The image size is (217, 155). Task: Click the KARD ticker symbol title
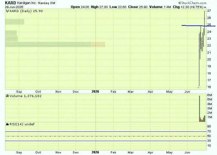pyautogui.click(x=10, y=3)
